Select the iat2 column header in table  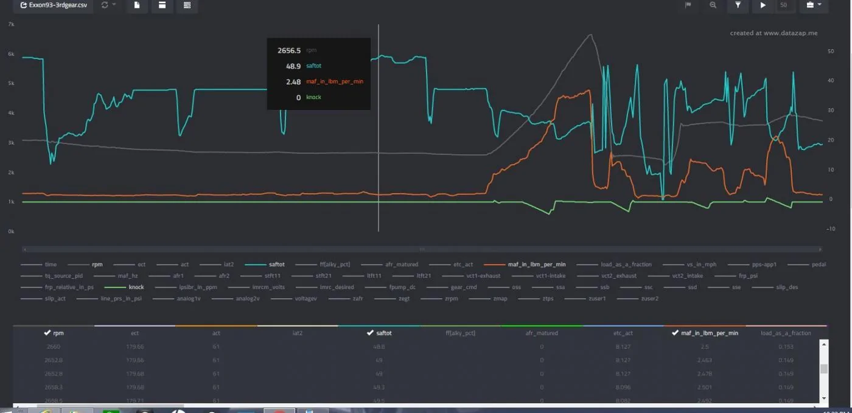click(x=298, y=333)
